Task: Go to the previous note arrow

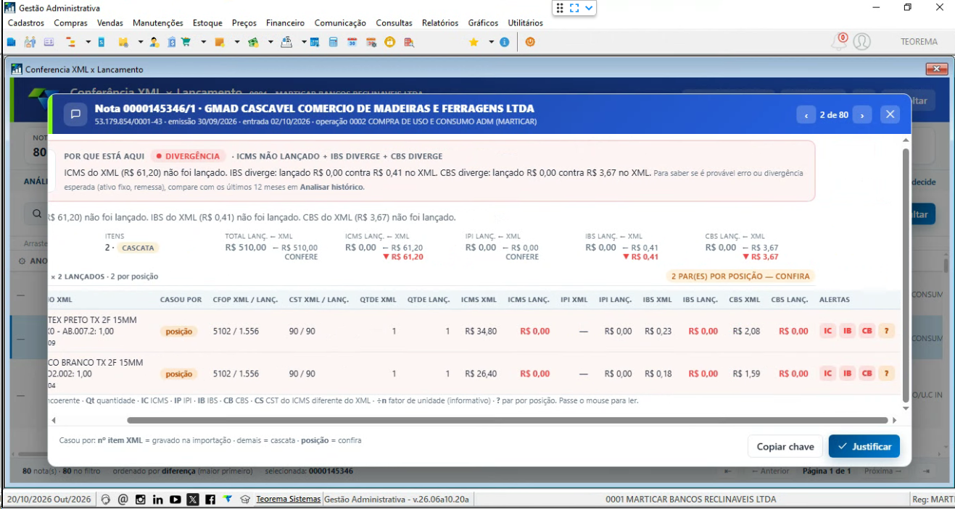Action: click(806, 114)
